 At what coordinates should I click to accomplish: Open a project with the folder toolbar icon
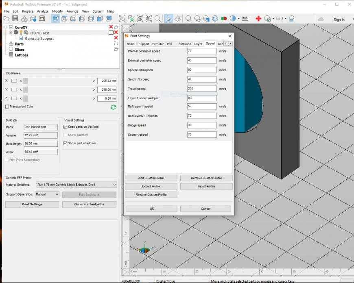tap(7, 19)
